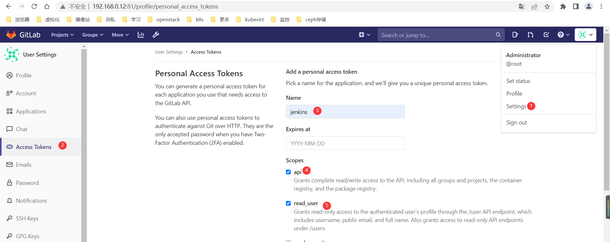Open the More dropdown in navbar
The height and width of the screenshot is (242, 610).
(x=120, y=35)
